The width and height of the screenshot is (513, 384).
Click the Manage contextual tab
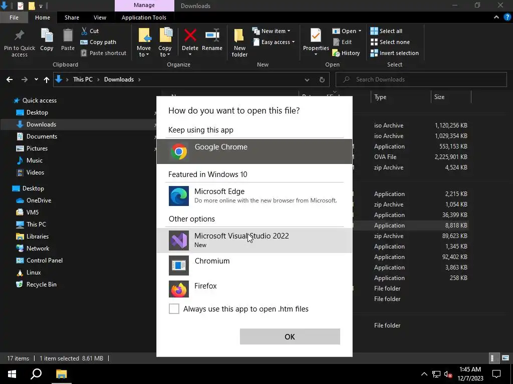coord(144,5)
